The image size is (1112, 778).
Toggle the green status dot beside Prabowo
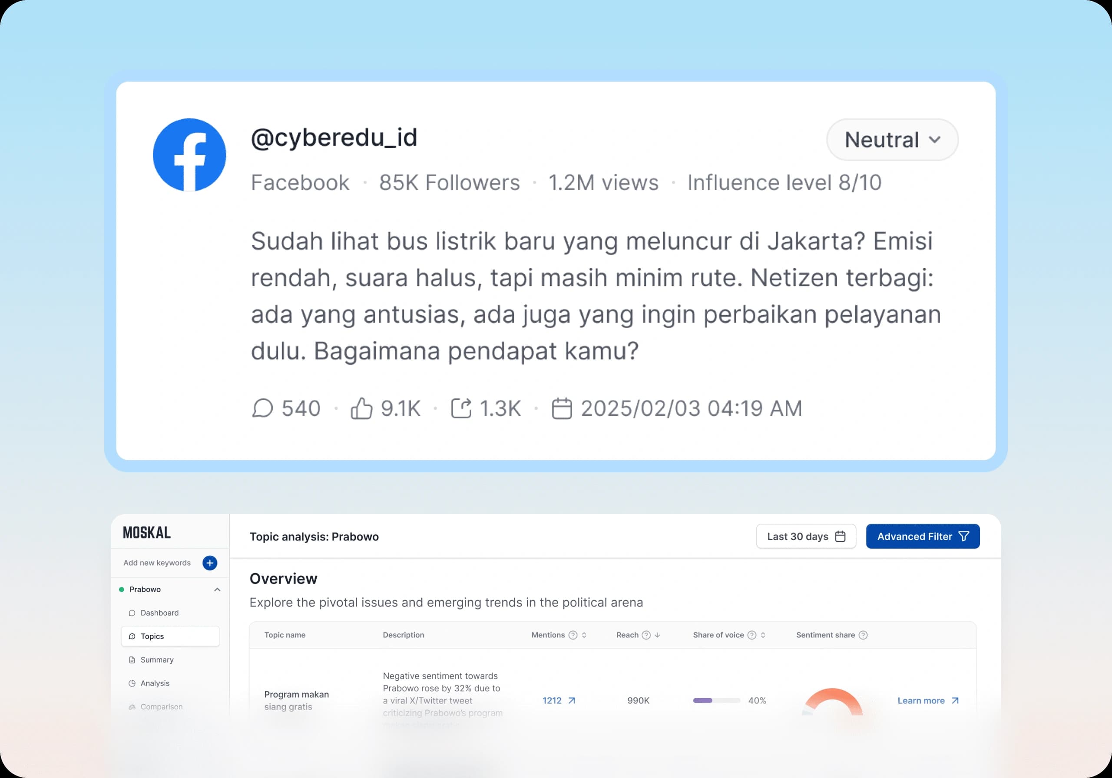pos(121,589)
